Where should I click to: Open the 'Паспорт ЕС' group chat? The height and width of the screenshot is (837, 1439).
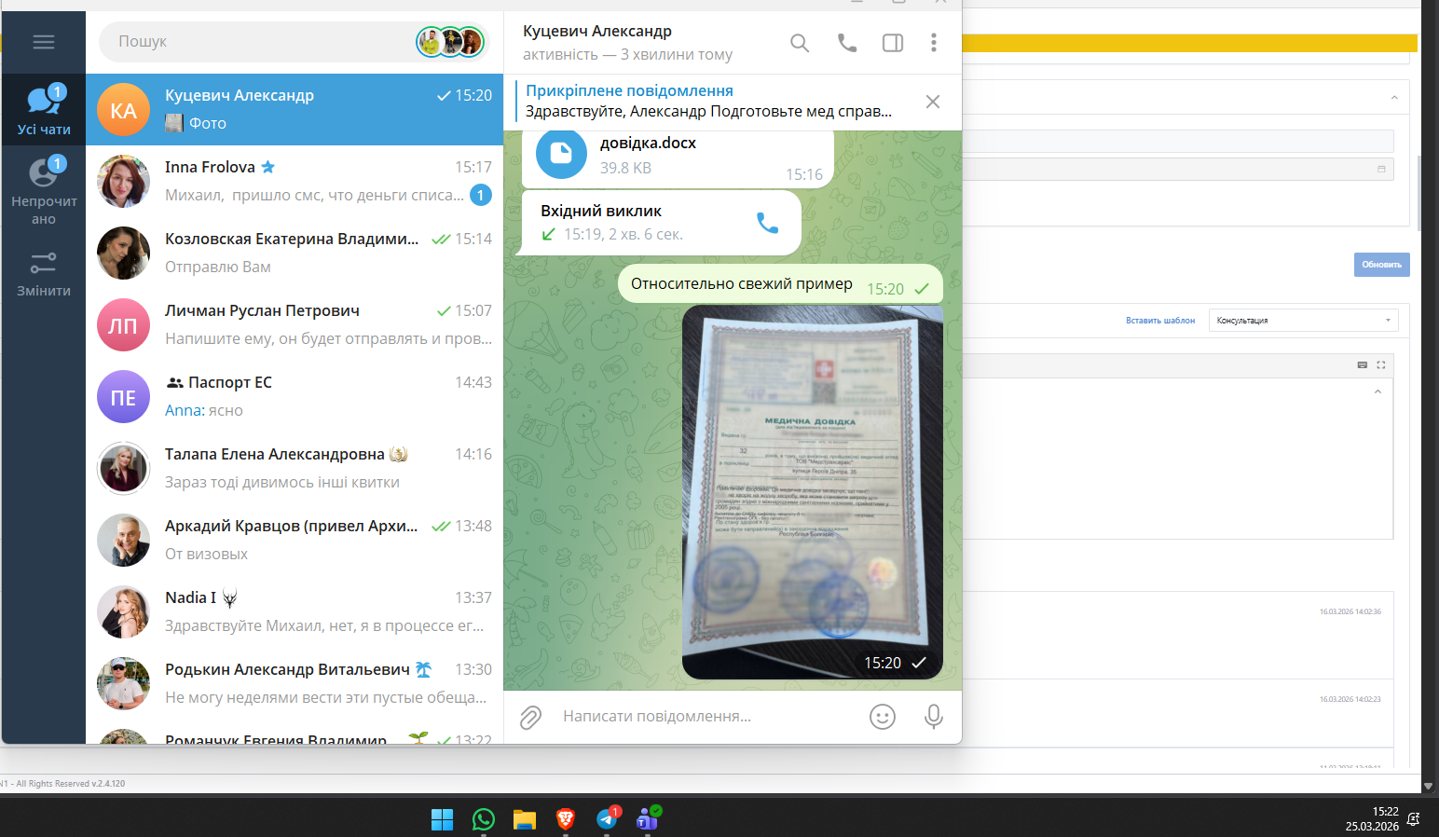point(295,396)
